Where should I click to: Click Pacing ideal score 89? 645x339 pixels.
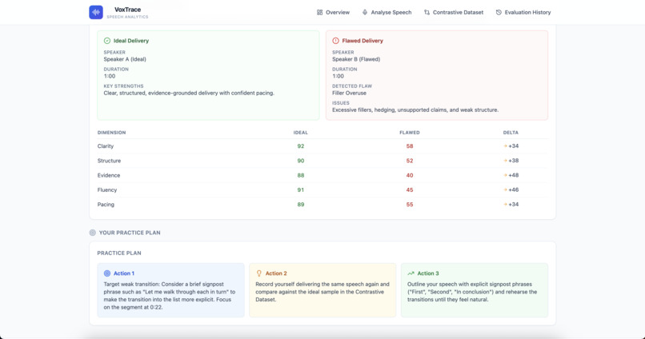coord(301,204)
